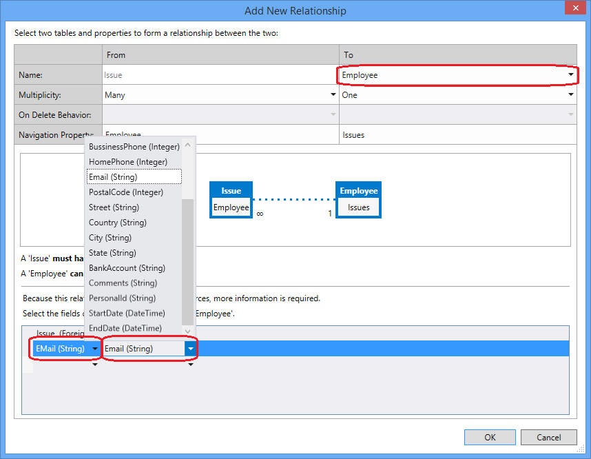Open the primary key dropdown labeled Email (String)
The image size is (591, 459).
point(191,349)
